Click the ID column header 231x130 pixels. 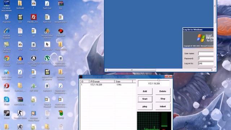85,82
